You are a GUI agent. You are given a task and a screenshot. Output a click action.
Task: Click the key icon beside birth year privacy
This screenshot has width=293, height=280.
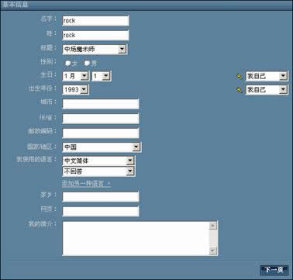[240, 90]
